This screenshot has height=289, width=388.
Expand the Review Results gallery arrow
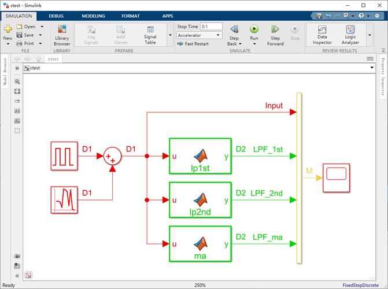coord(369,35)
